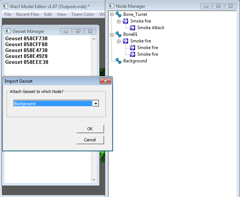The image size is (240, 197).
Task: Collapse Smoke fire under Bone_Turret
Action: (119, 21)
